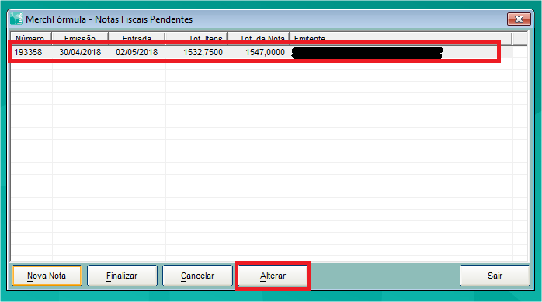This screenshot has width=542, height=302.
Task: Click the Sair button
Action: pos(495,276)
